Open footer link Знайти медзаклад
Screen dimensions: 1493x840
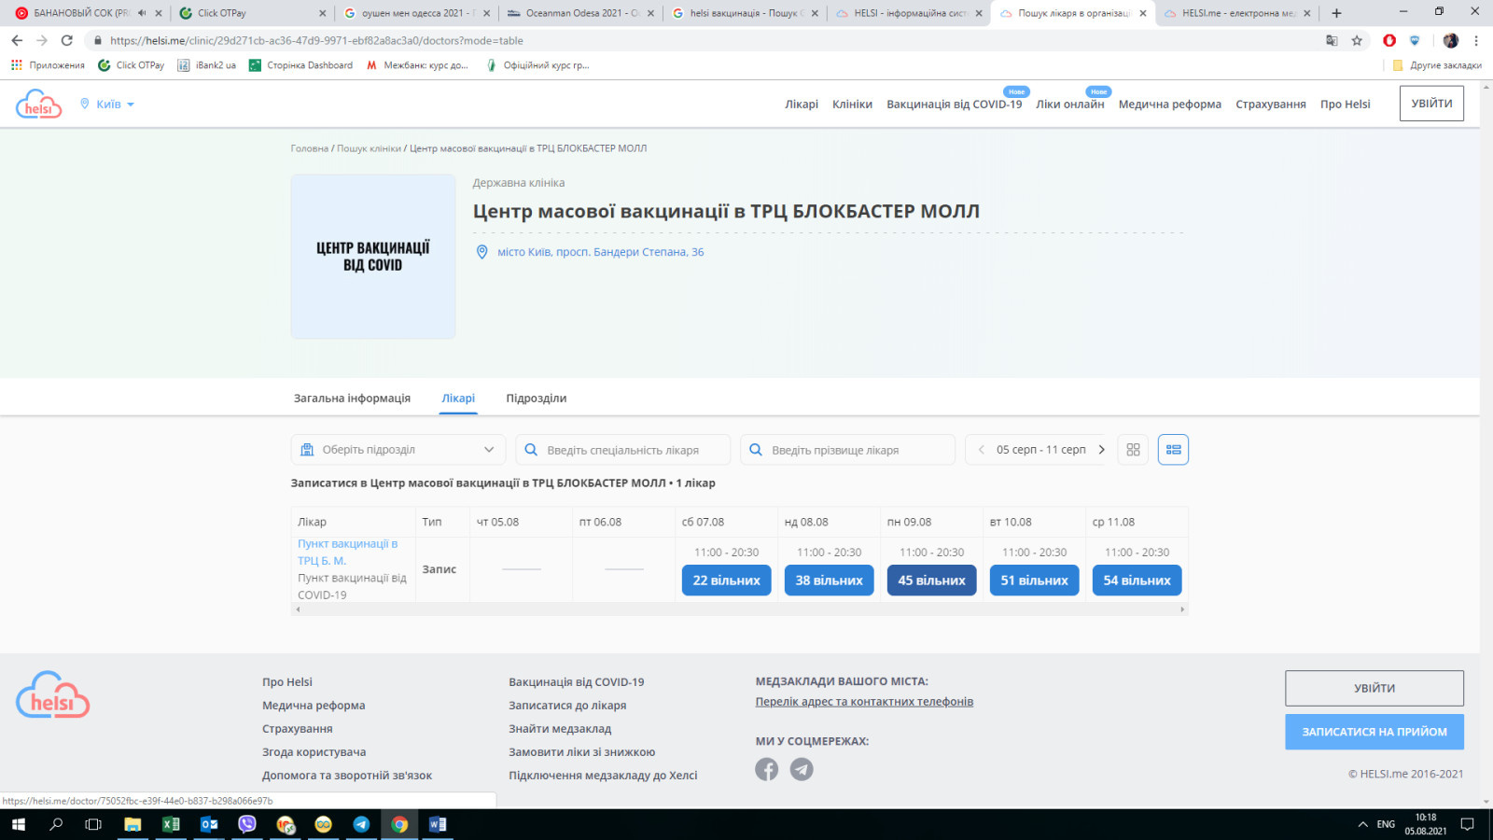pyautogui.click(x=560, y=729)
